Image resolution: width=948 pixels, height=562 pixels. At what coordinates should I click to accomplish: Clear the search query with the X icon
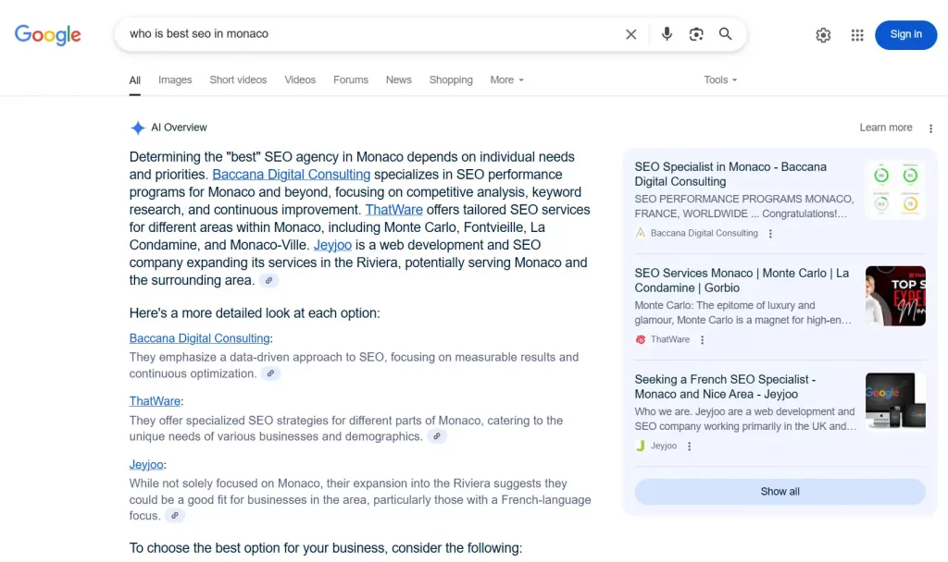(630, 34)
